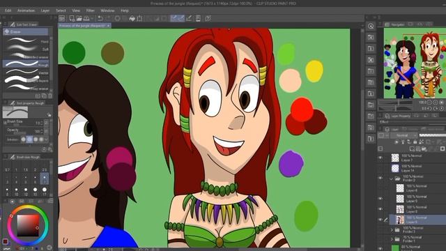Click the CLIP STUDIO PAINT support help icon
Image resolution: width=446 pixels, height=251 pixels.
[208, 19]
